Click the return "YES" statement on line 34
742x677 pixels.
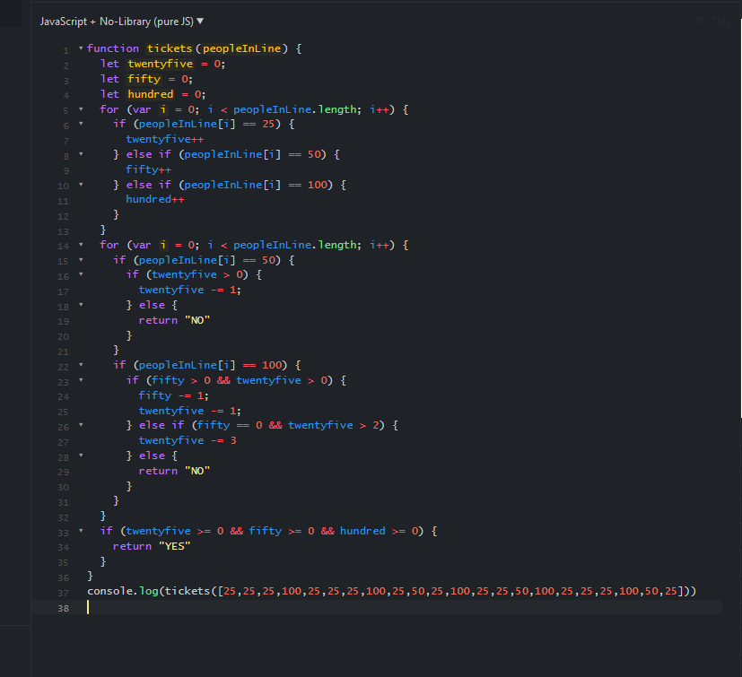152,546
